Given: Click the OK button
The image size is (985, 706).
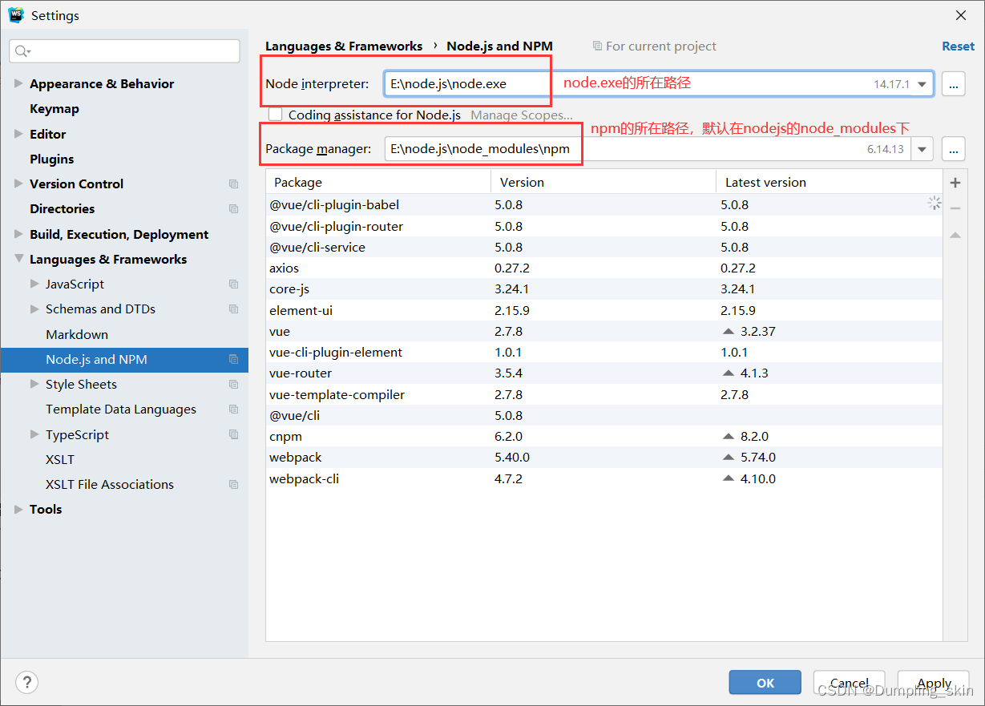Looking at the screenshot, I should pyautogui.click(x=765, y=683).
